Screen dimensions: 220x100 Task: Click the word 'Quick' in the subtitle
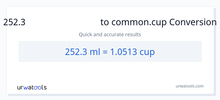coord(85,34)
